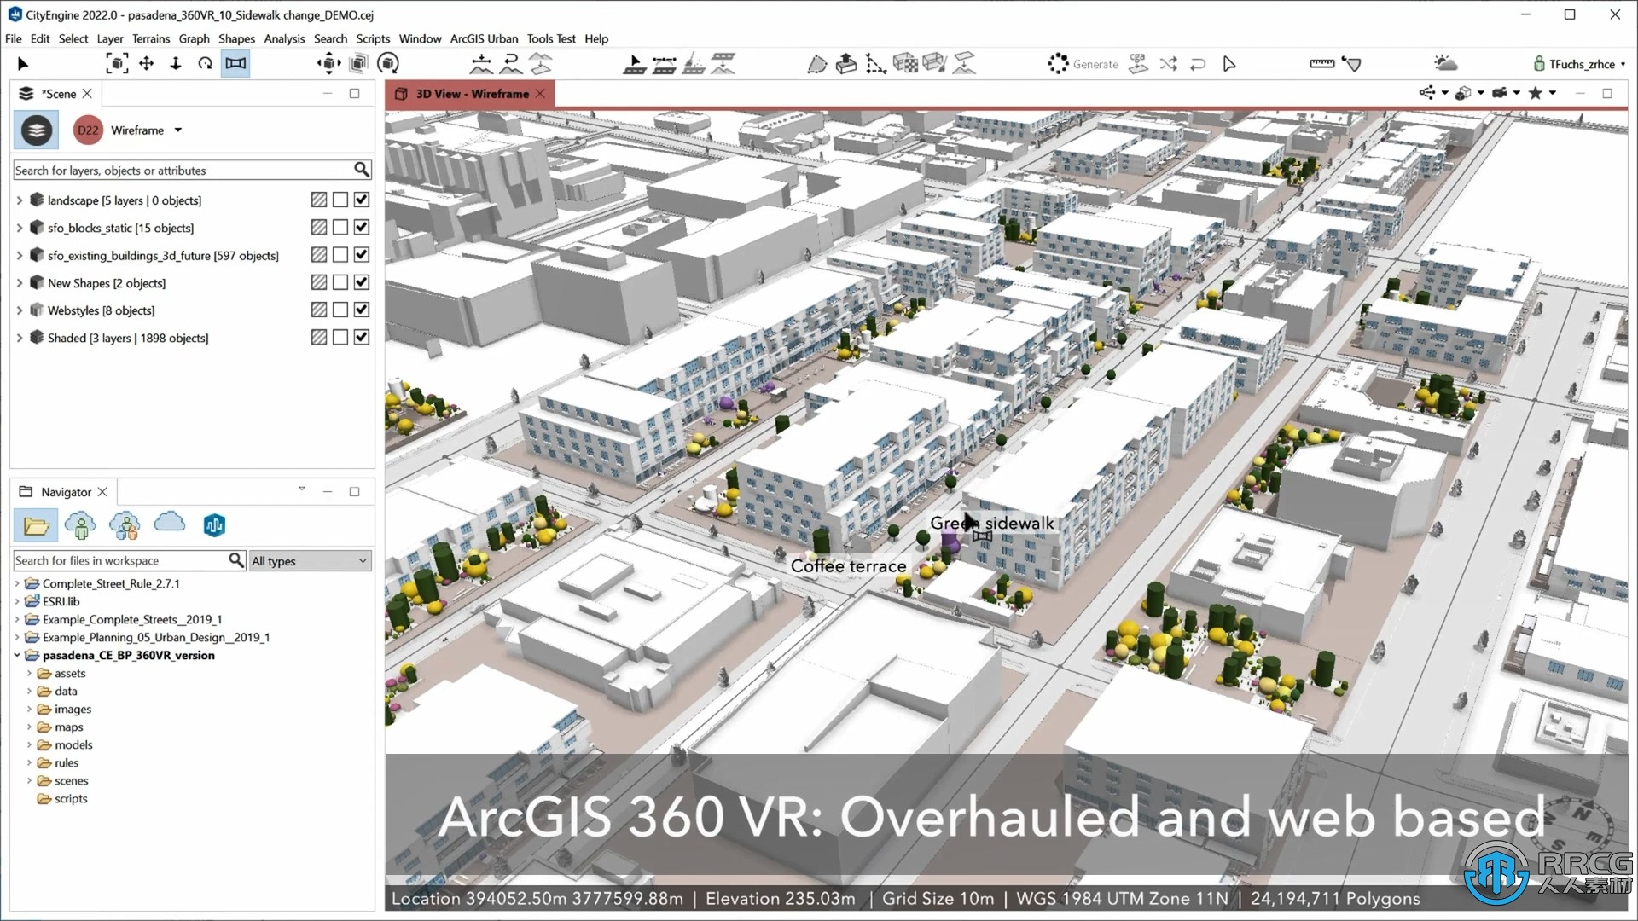
Task: Select the Polygonal Shape Creation tool
Action: pos(816,64)
